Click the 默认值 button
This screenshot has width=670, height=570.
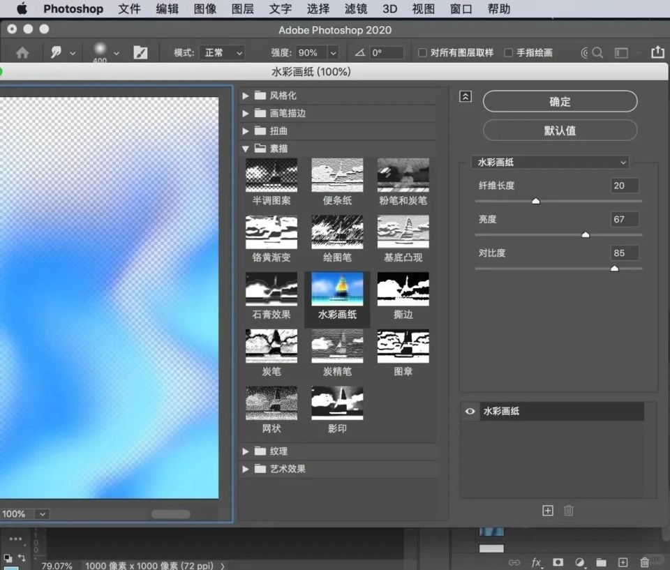click(560, 130)
